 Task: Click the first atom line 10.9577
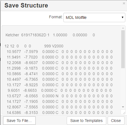click(60, 52)
